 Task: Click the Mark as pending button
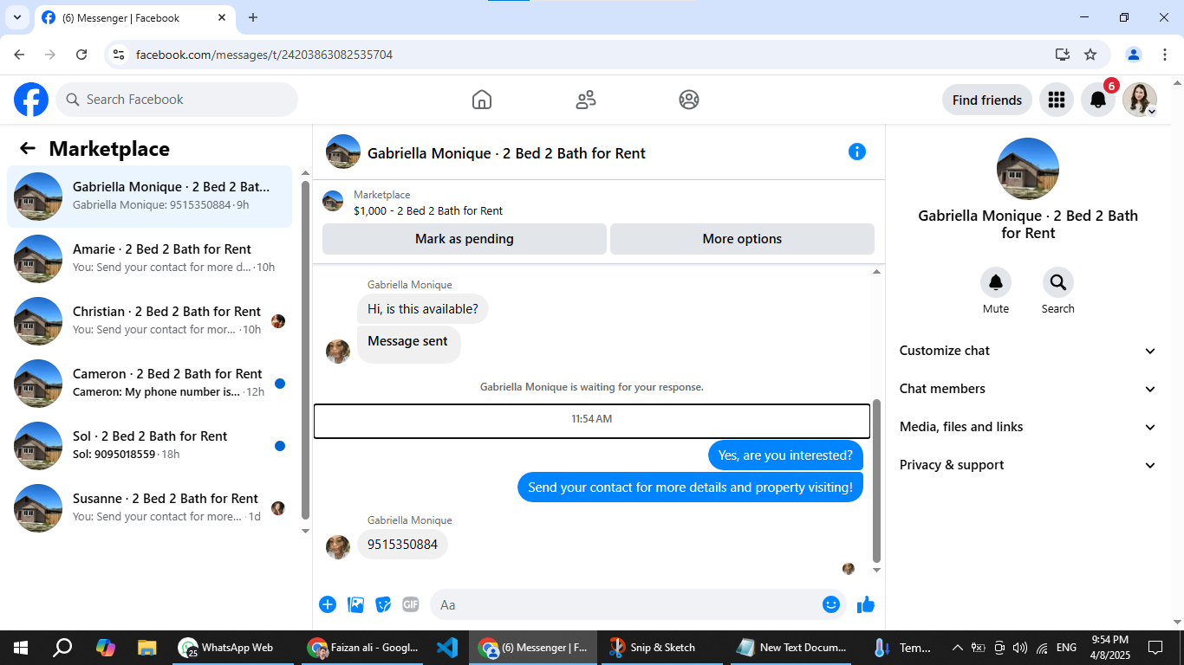click(x=465, y=239)
